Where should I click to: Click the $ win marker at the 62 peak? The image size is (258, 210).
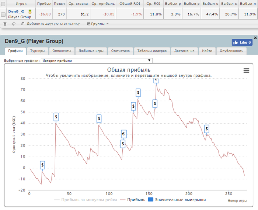(x=138, y=93)
